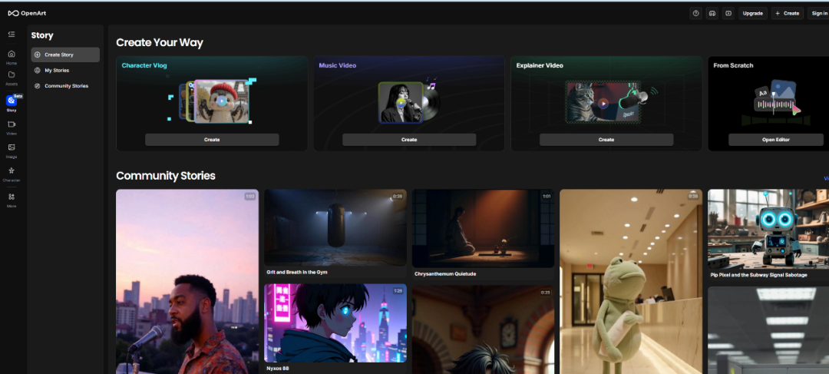Click the 'Chrysanthemum Quietude' title
Viewport: 829px width, 374px height.
tap(445, 274)
